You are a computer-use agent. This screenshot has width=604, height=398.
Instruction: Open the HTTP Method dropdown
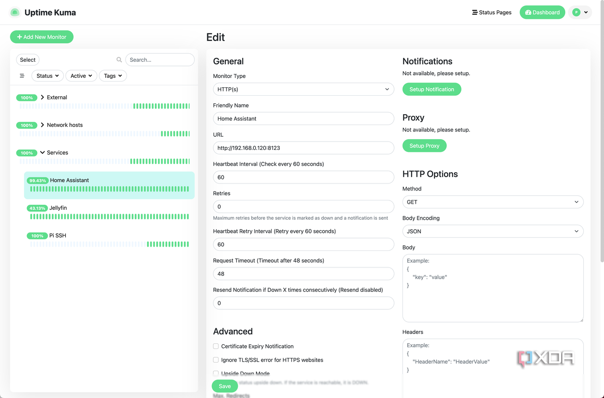[493, 202]
